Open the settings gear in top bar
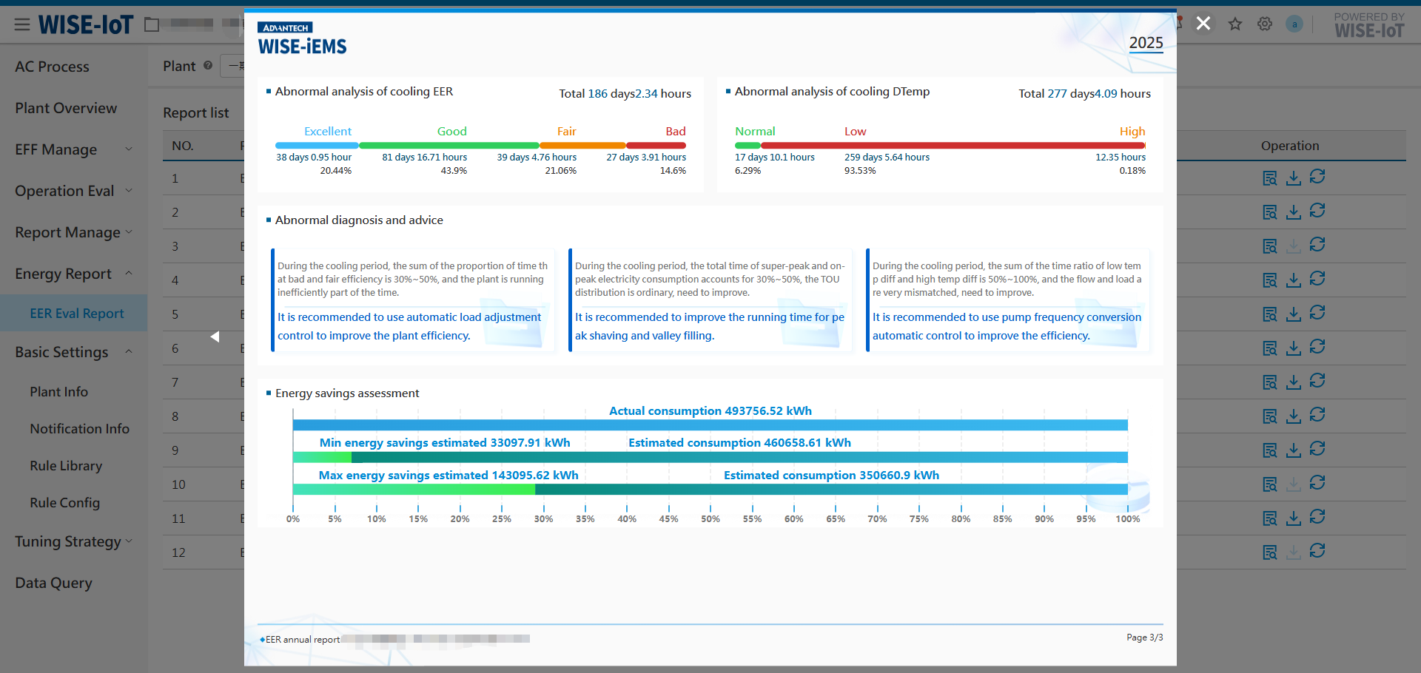 pyautogui.click(x=1265, y=24)
